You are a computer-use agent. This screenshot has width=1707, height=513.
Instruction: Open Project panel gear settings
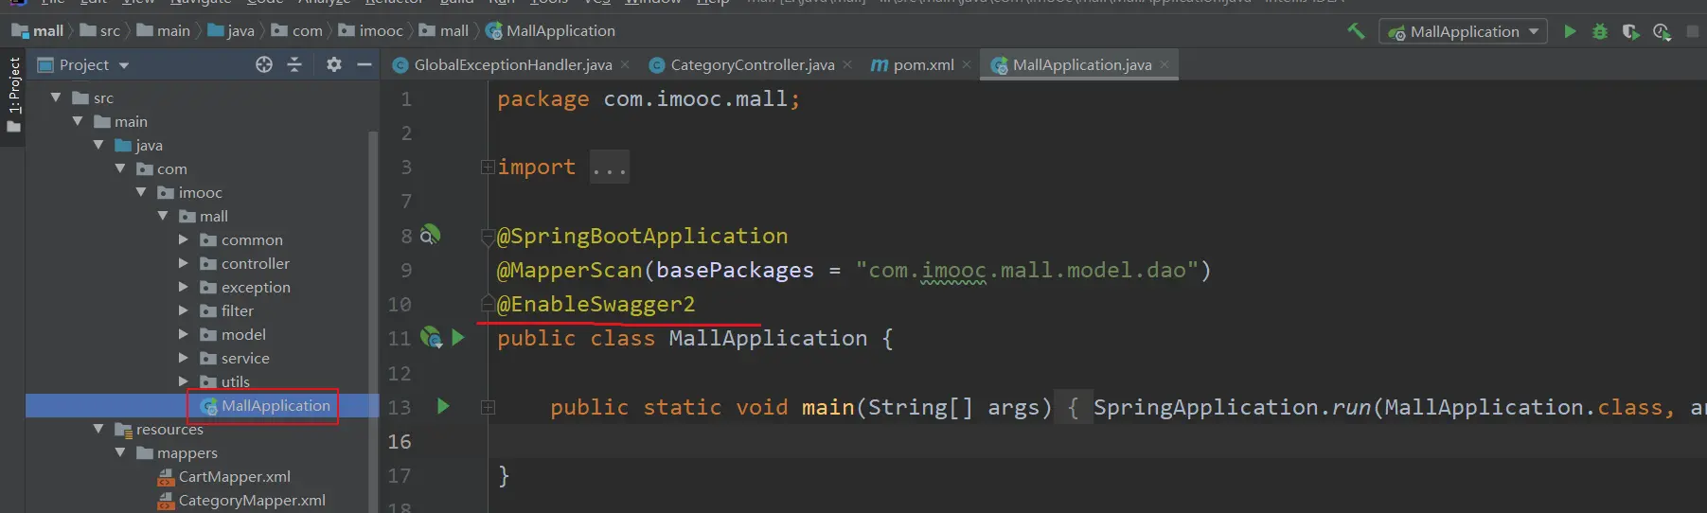tap(333, 64)
